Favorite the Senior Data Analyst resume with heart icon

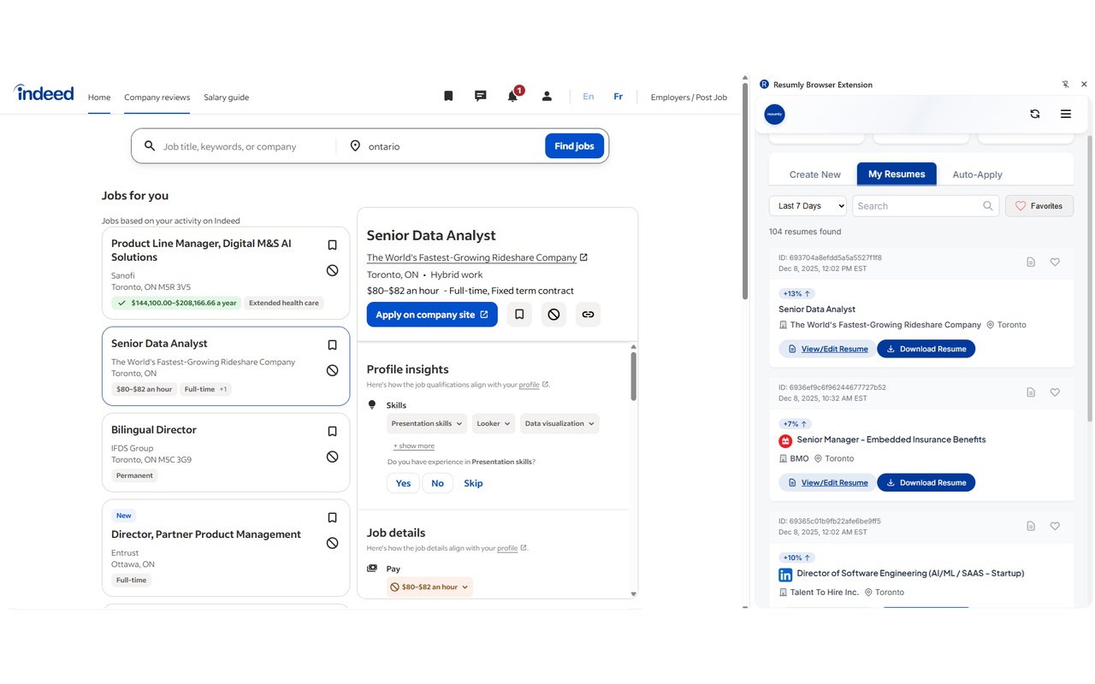click(x=1055, y=262)
